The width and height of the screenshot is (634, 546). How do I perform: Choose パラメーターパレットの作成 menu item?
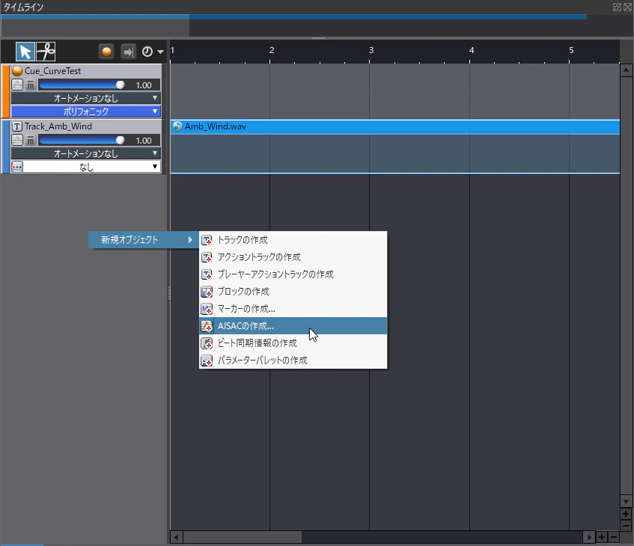click(293, 360)
